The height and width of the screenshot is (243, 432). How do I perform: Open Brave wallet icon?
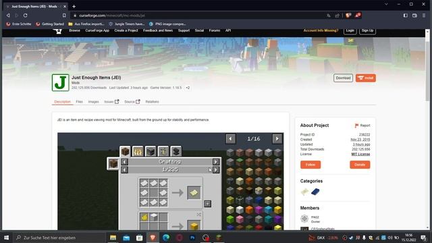[414, 16]
